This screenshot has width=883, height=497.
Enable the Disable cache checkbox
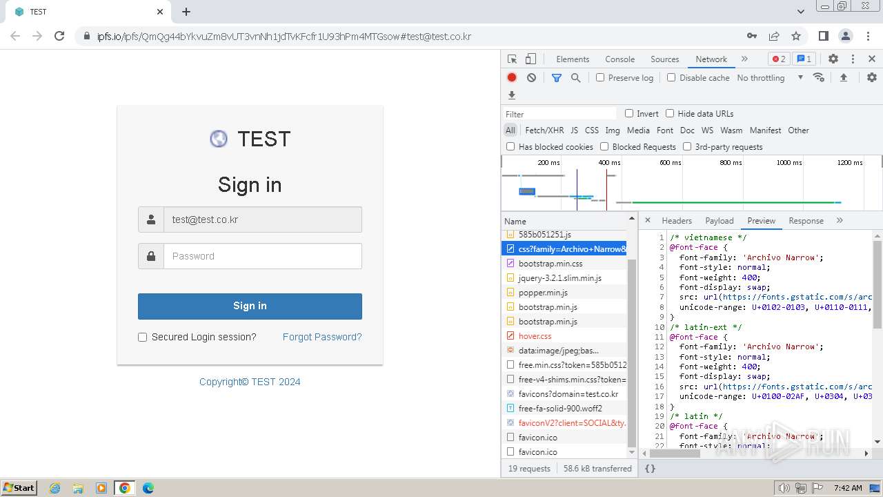pos(671,78)
